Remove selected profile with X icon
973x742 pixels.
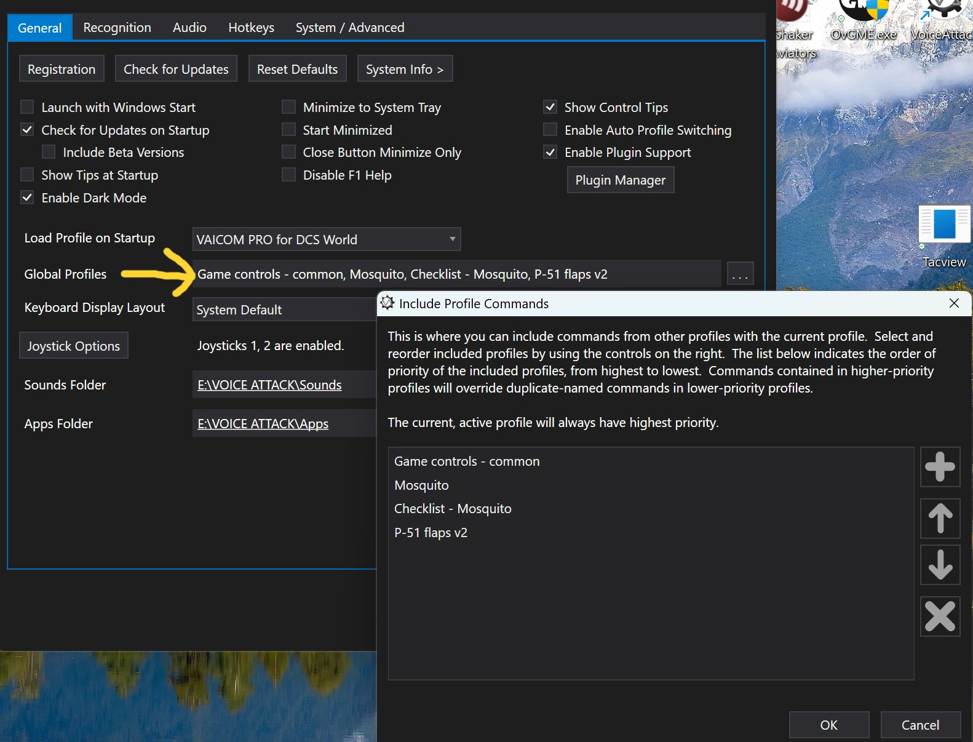(x=940, y=616)
